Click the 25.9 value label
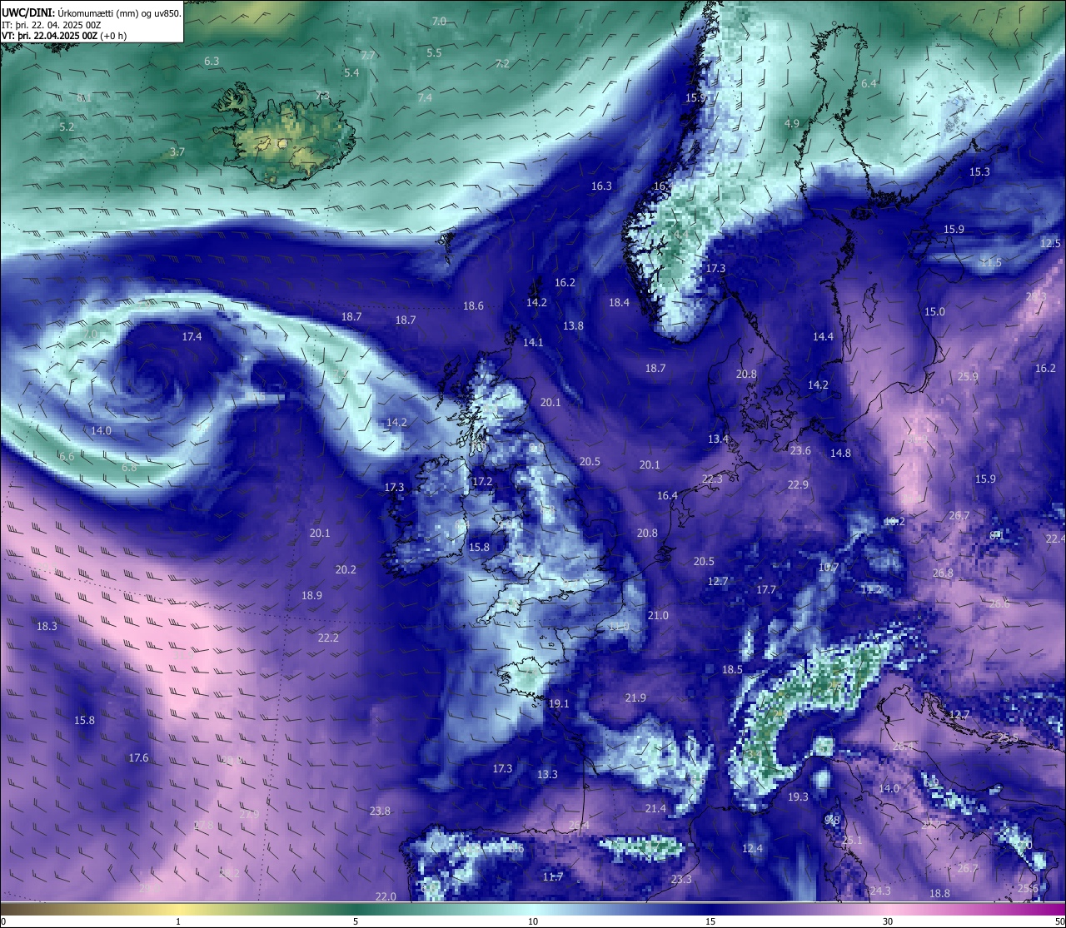This screenshot has height=928, width=1066. [x=968, y=377]
